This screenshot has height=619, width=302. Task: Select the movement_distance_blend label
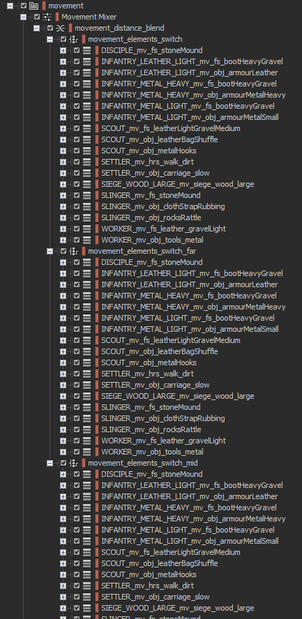(120, 28)
